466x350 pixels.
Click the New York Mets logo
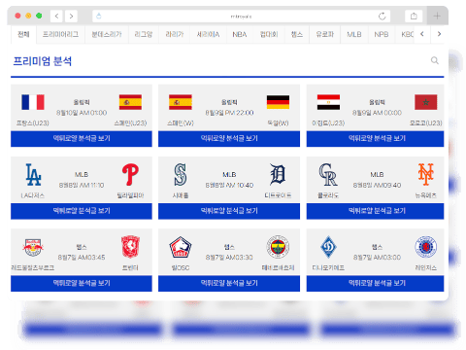point(426,174)
